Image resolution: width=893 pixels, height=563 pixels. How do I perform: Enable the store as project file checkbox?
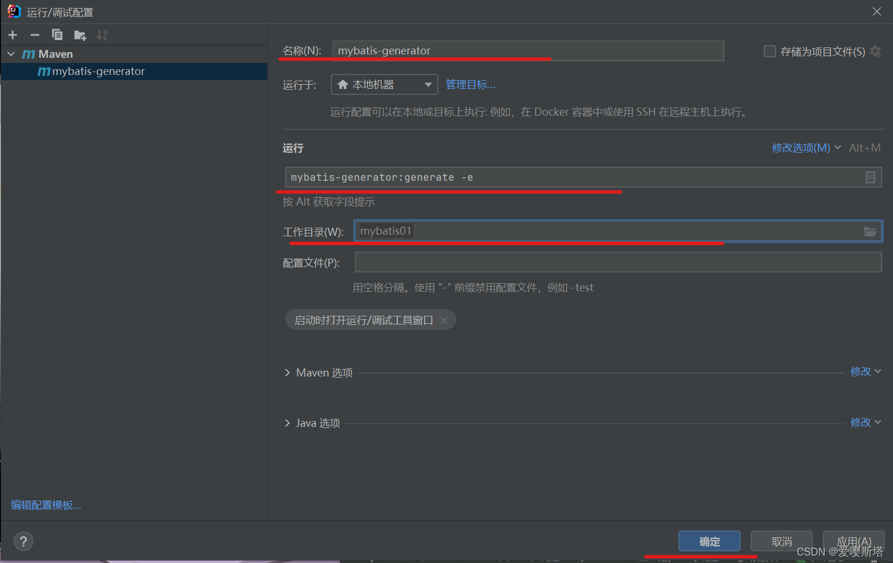pyautogui.click(x=770, y=51)
